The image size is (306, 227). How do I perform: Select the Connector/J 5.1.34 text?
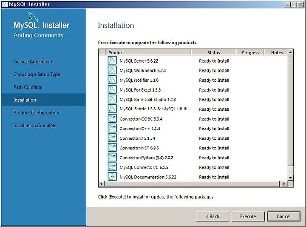tap(137, 138)
